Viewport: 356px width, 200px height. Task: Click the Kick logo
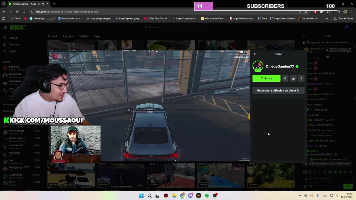point(17,27)
